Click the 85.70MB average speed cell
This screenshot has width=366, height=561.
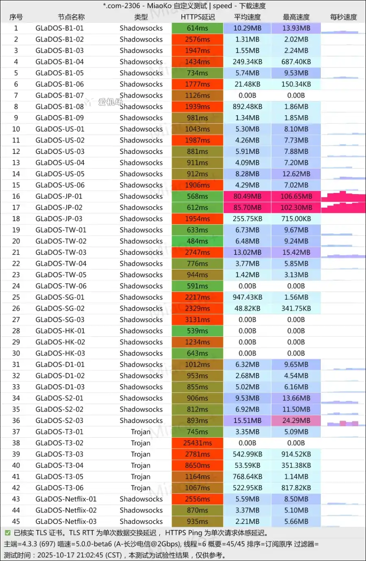point(247,208)
